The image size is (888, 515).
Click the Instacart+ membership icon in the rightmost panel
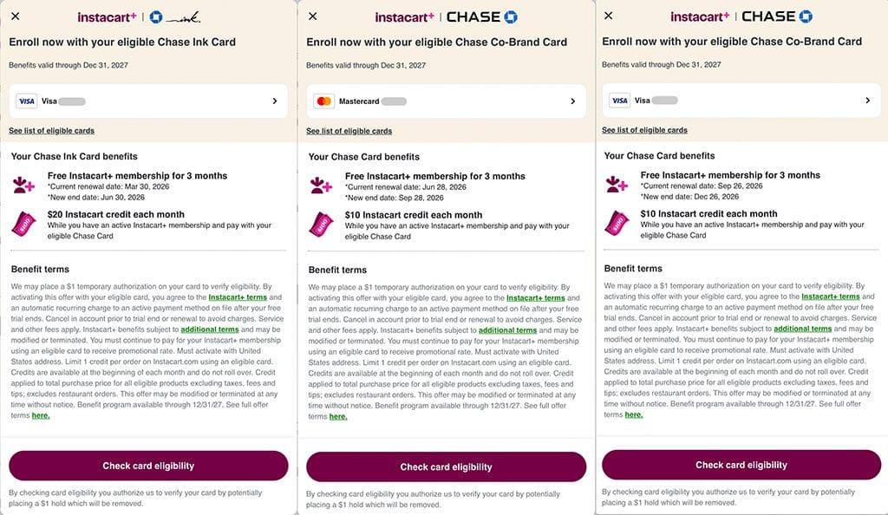(x=617, y=184)
